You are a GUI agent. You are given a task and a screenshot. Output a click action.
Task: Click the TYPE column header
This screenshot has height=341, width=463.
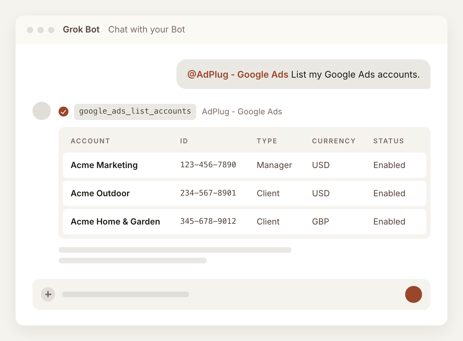(x=267, y=141)
